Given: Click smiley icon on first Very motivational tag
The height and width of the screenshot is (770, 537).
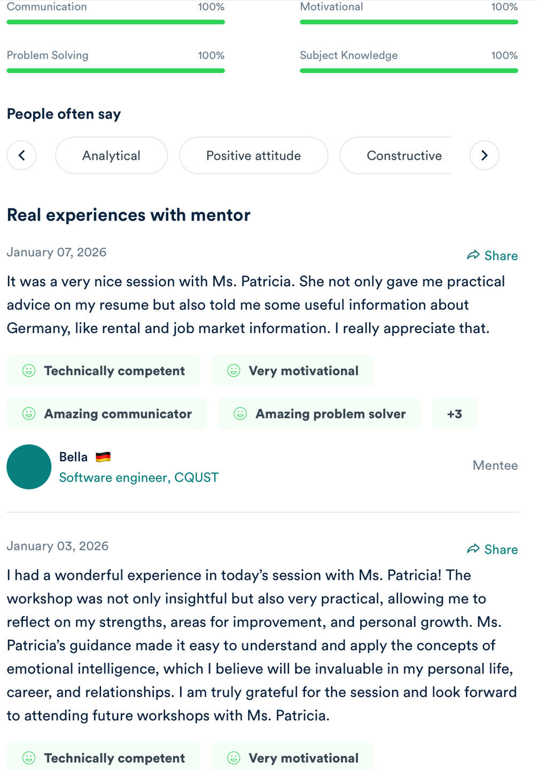Looking at the screenshot, I should 234,370.
